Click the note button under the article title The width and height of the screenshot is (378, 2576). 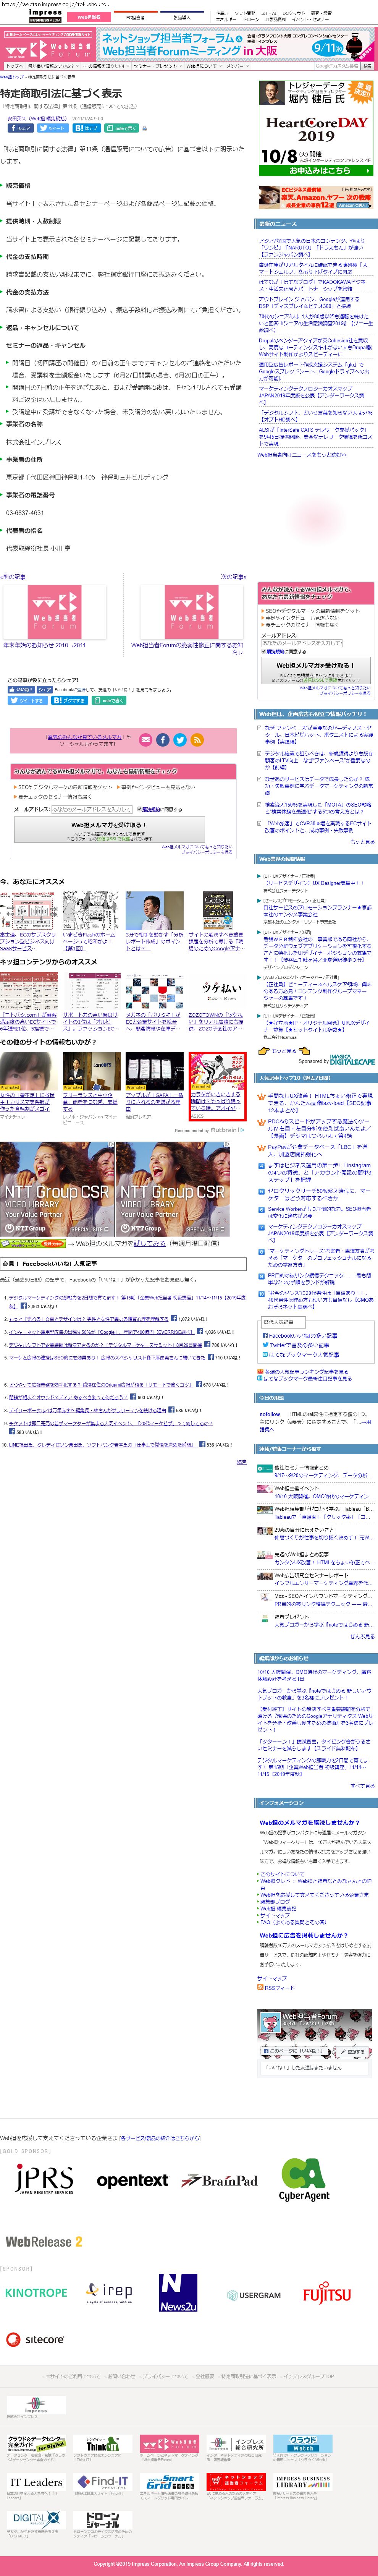click(x=121, y=128)
